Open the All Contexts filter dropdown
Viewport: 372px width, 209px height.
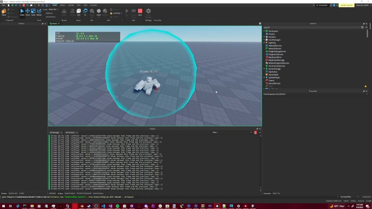click(72, 132)
